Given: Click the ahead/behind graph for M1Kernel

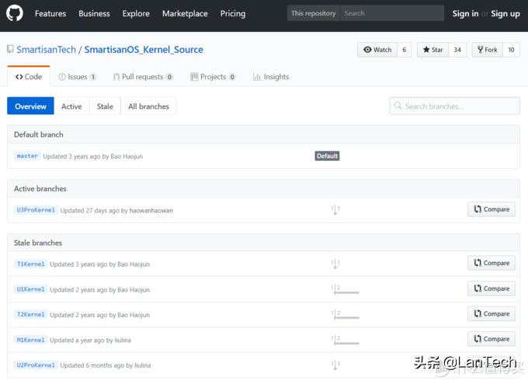Looking at the screenshot, I should [x=346, y=340].
